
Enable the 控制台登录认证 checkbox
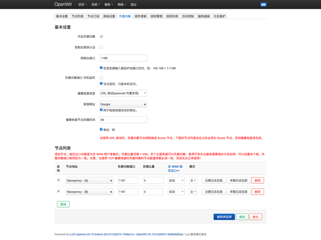(x=102, y=47)
